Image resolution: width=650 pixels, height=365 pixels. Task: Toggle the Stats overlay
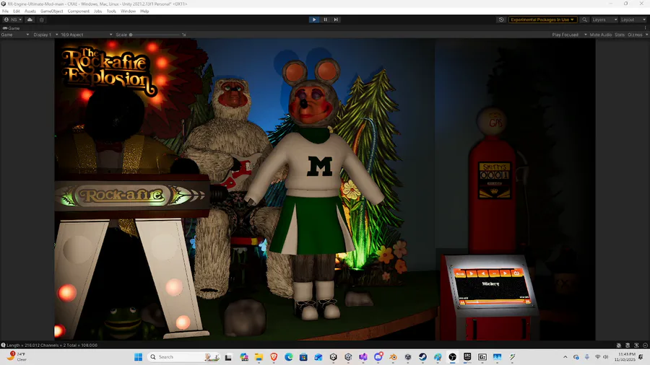tap(620, 35)
